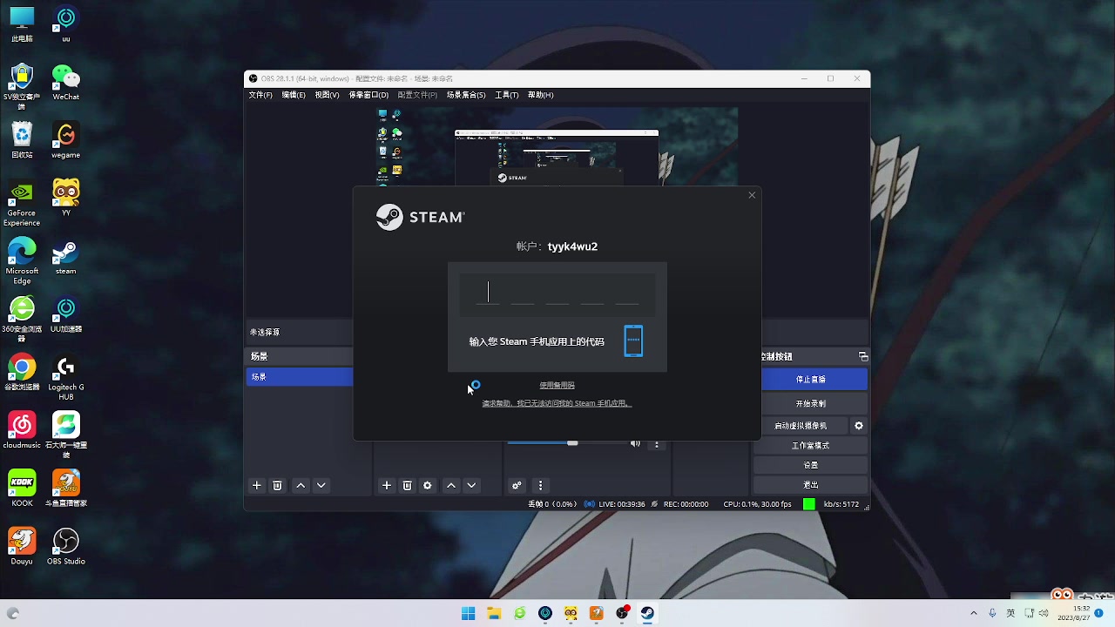Open the Scene Collection menu (场景集合)
This screenshot has width=1115, height=627.
(x=466, y=95)
